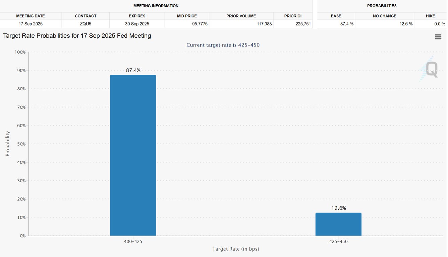Open the chart context menu hamburger icon
The width and height of the screenshot is (448, 257).
[x=438, y=37]
